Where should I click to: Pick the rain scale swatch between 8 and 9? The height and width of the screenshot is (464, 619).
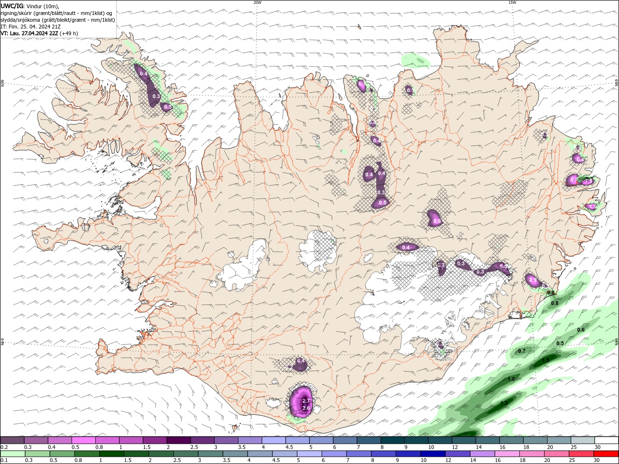(383, 454)
